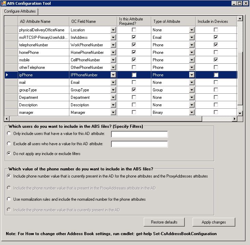
Task: Click the grid scroll up arrow
Action: tap(240, 19)
